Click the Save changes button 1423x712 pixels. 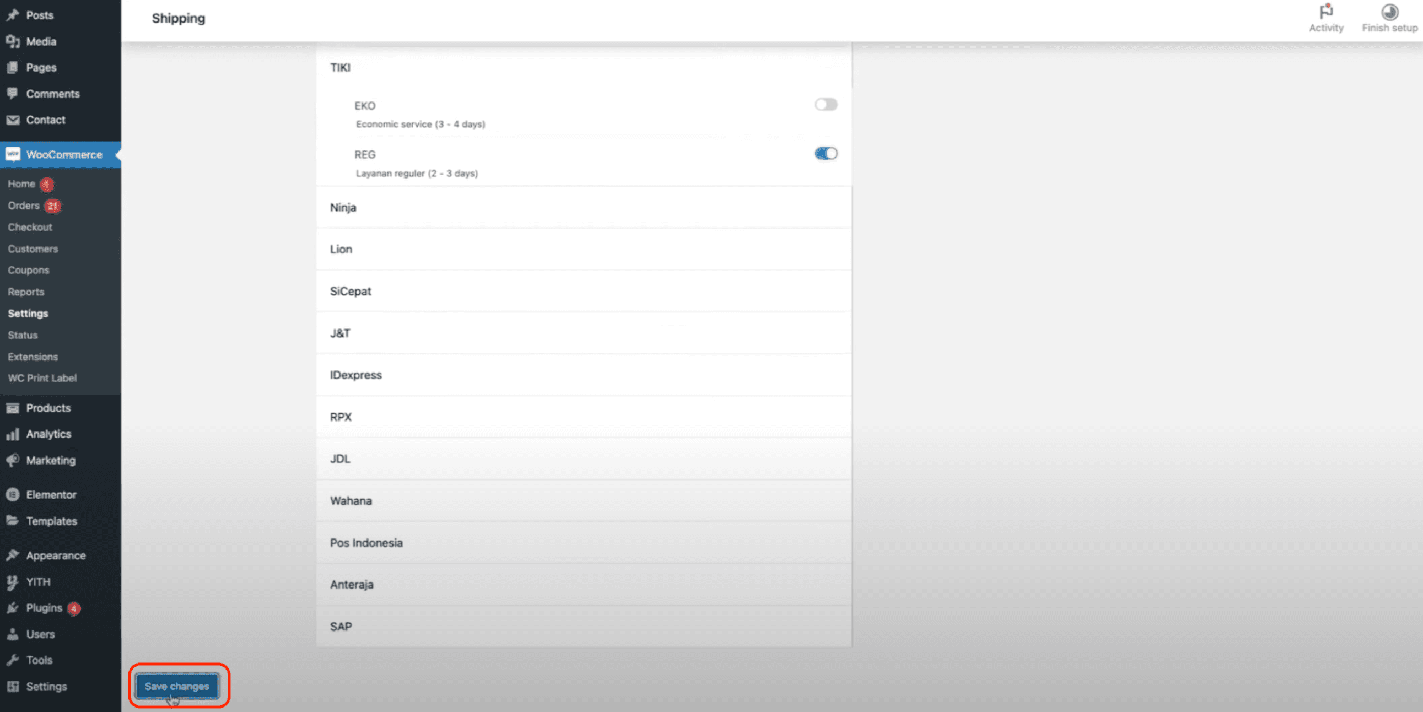click(x=177, y=686)
